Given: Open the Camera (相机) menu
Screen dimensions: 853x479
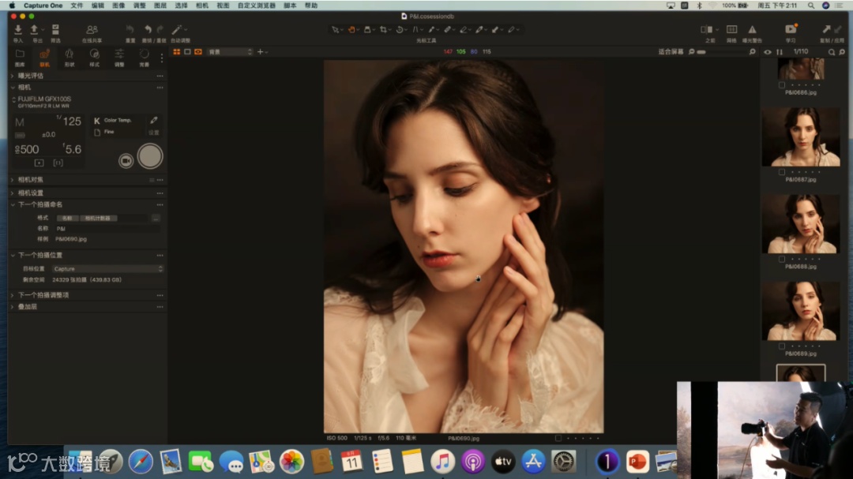Looking at the screenshot, I should (202, 6).
